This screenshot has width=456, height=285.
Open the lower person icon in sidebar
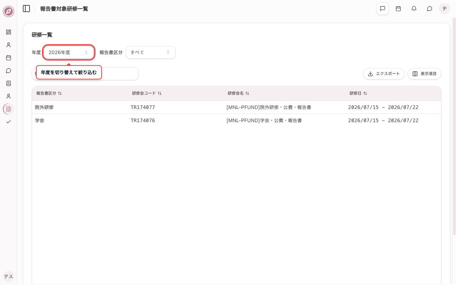9,96
